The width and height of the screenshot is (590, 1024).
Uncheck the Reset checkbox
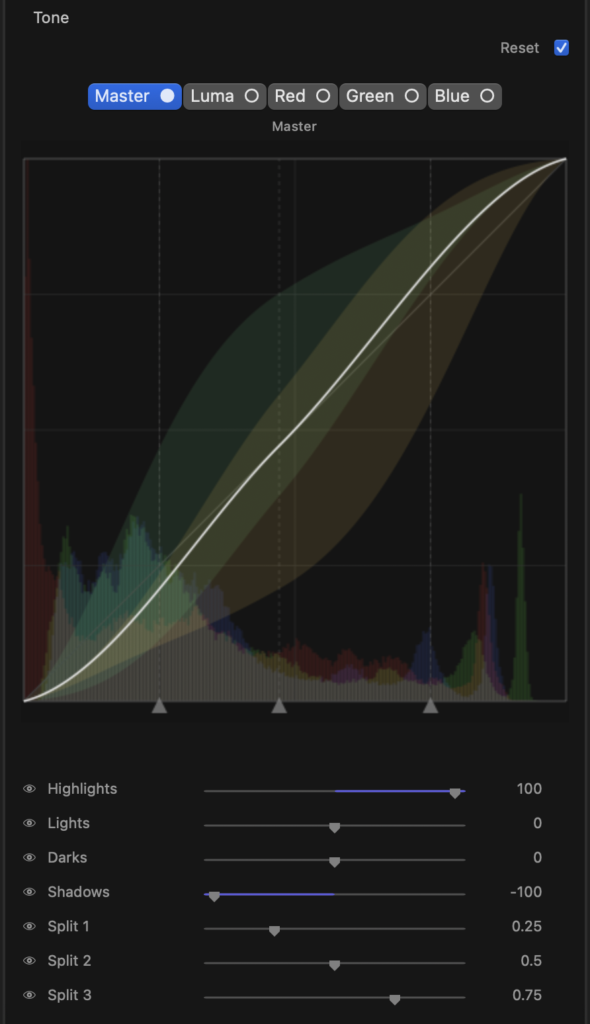tap(562, 48)
